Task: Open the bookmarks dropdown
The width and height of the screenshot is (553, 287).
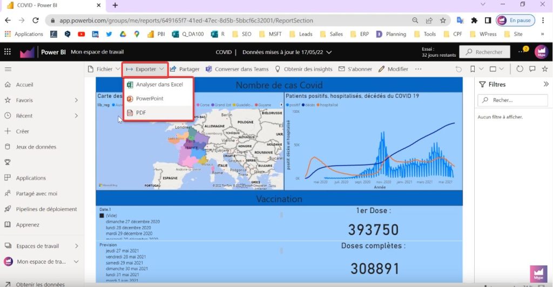Action: 476,69
